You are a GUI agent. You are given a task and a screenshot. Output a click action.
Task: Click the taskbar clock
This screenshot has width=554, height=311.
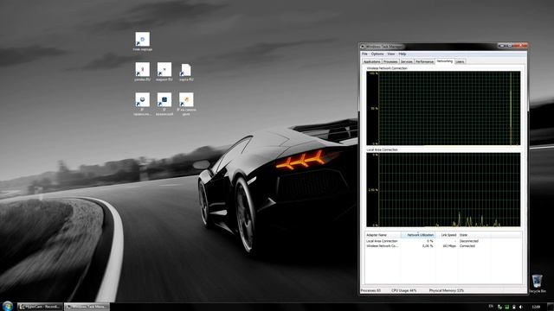point(536,307)
